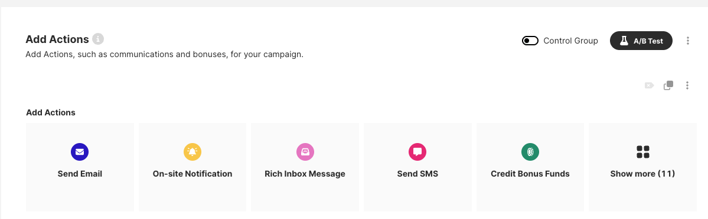The height and width of the screenshot is (219, 708).
Task: Select the Send SMS label text
Action: click(417, 174)
